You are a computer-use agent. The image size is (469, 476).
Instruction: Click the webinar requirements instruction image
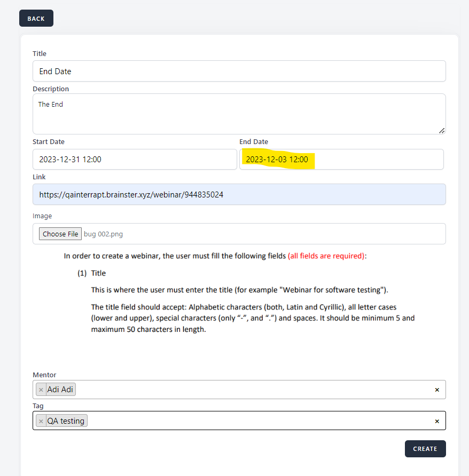(x=239, y=292)
